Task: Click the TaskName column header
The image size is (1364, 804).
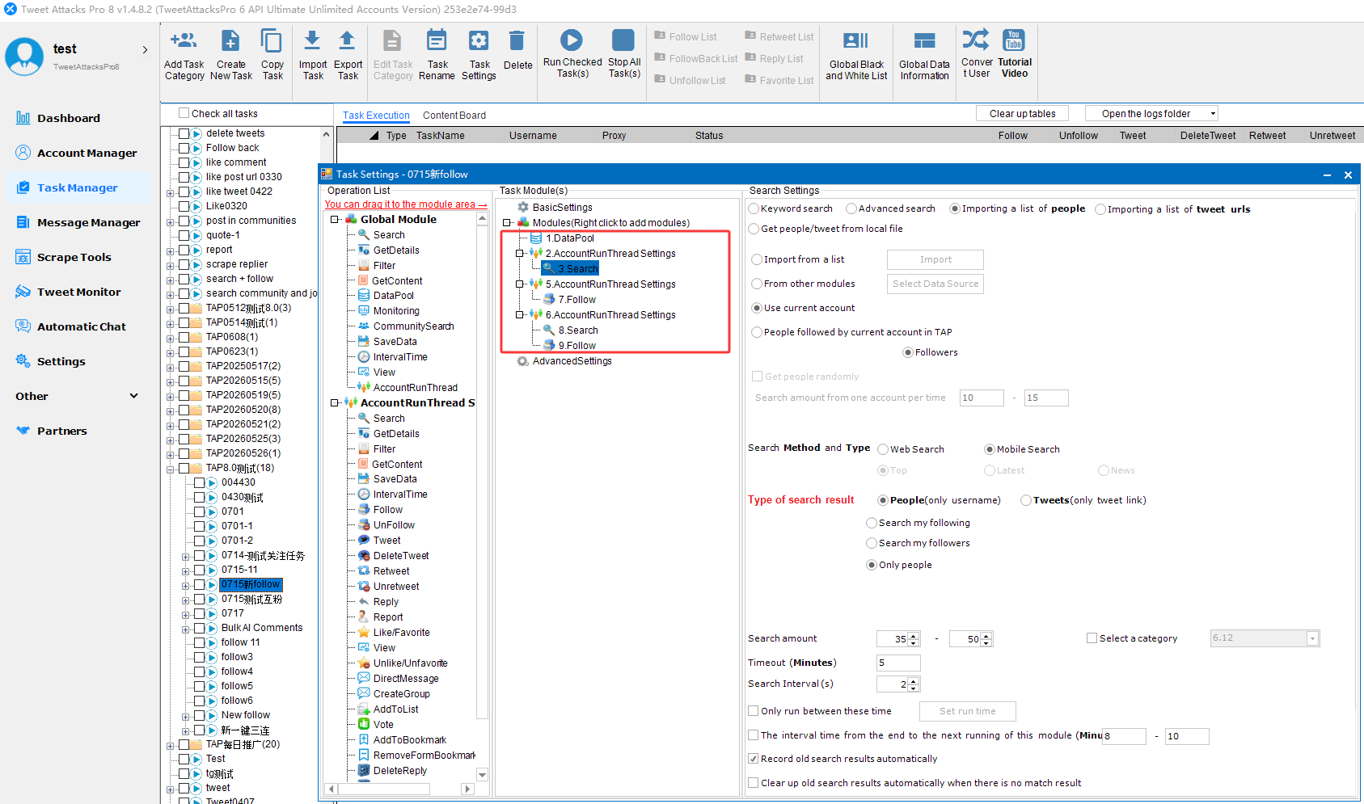Action: [440, 136]
